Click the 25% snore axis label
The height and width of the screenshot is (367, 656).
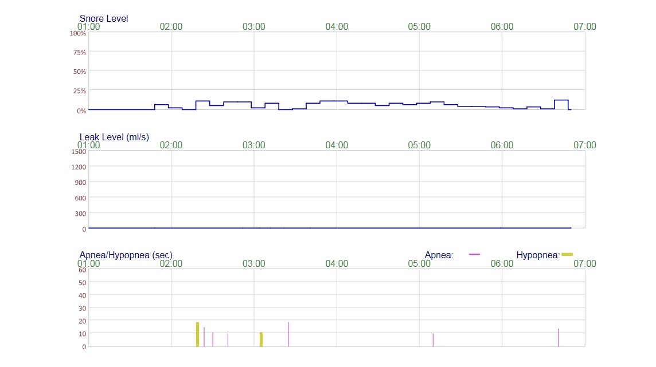pyautogui.click(x=80, y=90)
